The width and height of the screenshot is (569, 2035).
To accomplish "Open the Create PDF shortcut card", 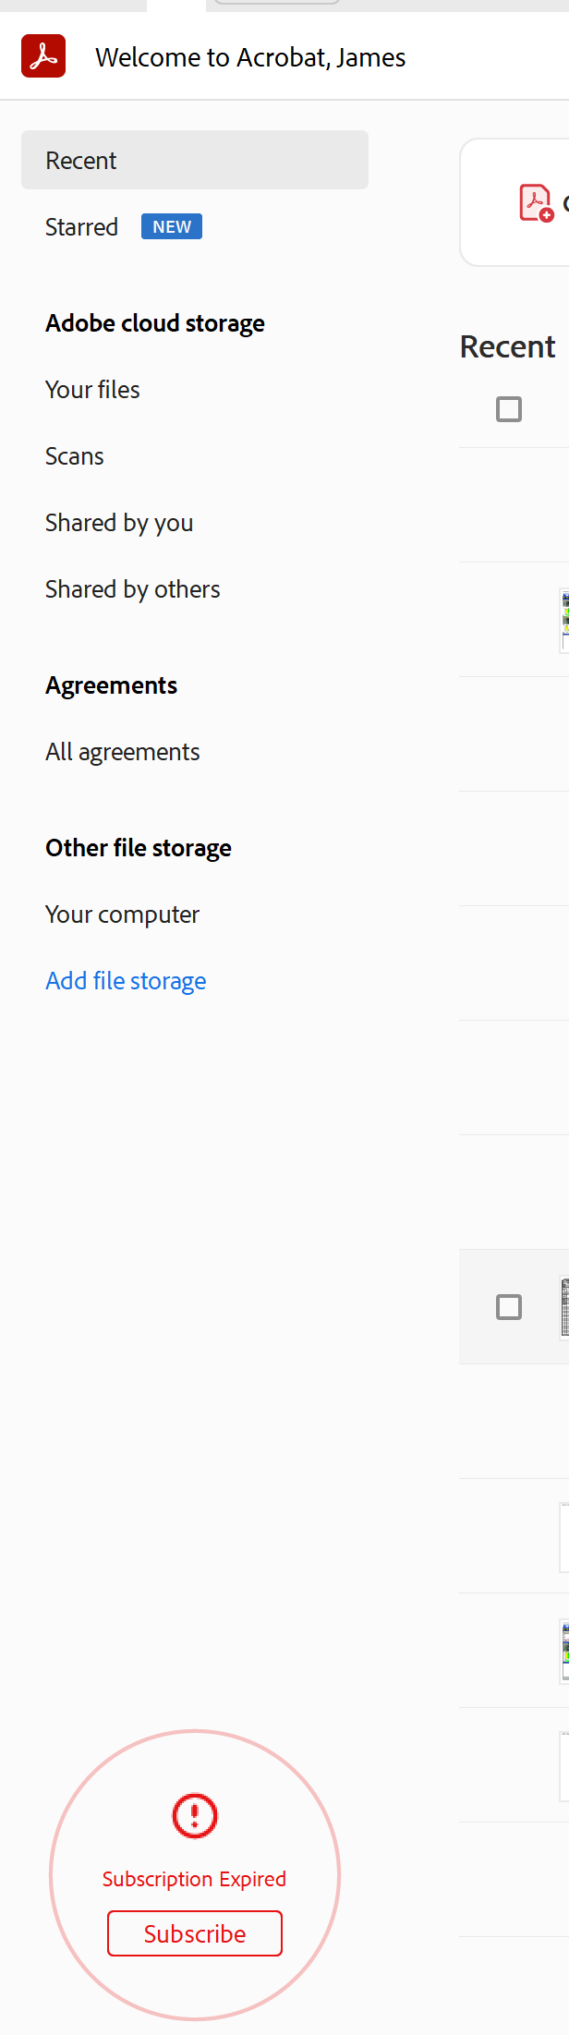I will 536,201.
